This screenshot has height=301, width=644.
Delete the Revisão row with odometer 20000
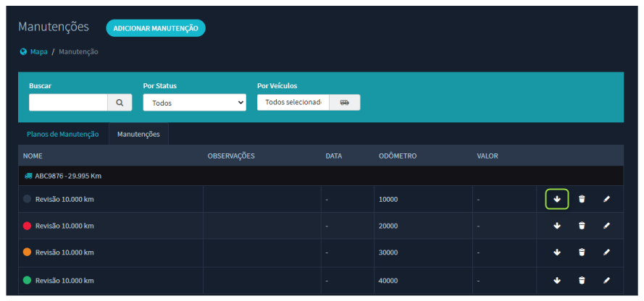[x=582, y=226]
